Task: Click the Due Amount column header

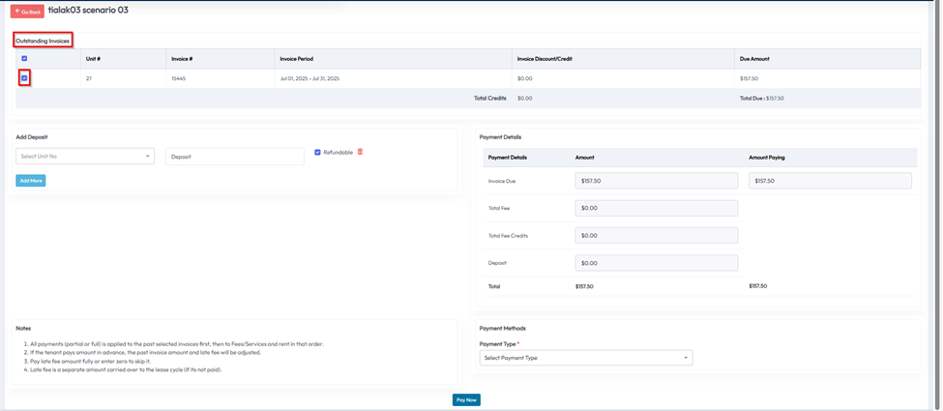Action: [754, 59]
